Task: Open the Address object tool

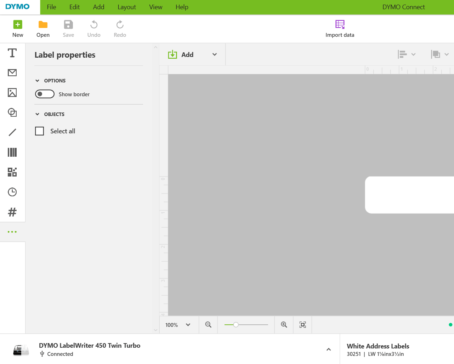Action: (x=12, y=72)
